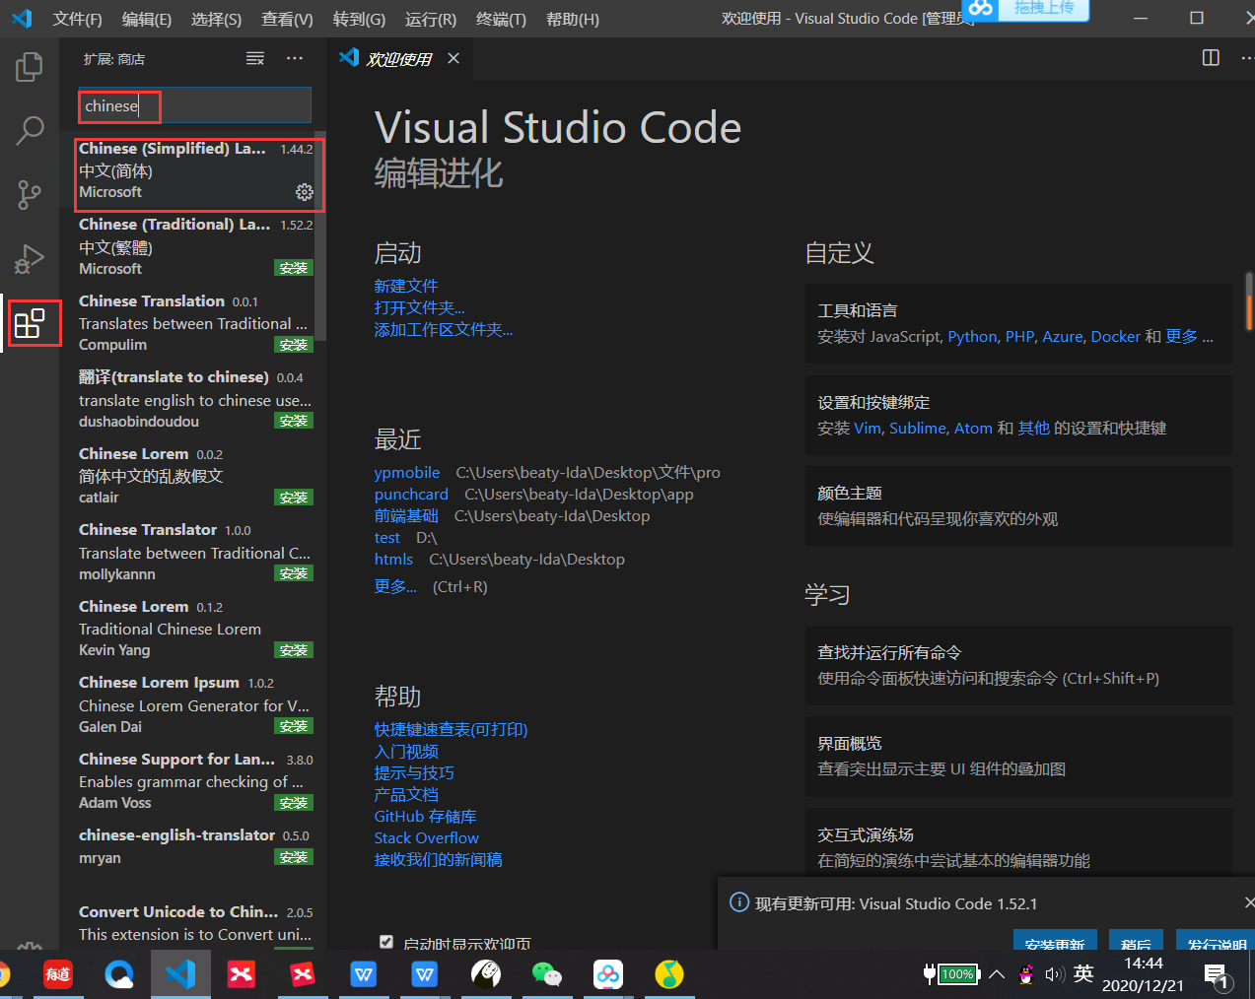Open the 界面概览 learning card
The height and width of the screenshot is (999, 1255).
[x=1018, y=756]
